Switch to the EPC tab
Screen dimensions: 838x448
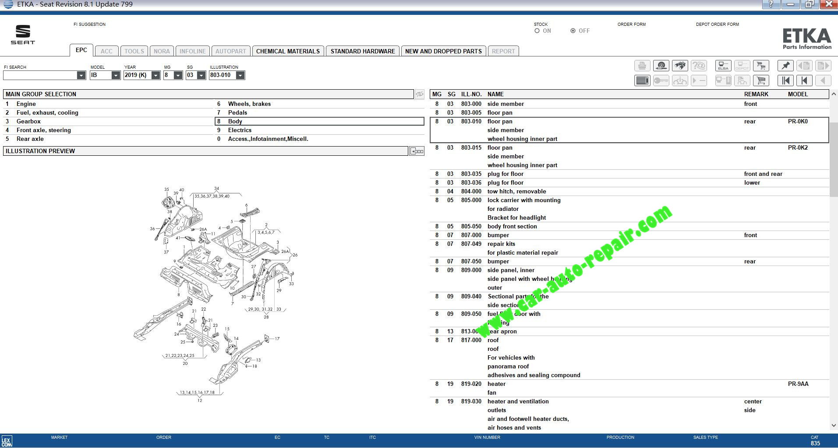pyautogui.click(x=81, y=50)
